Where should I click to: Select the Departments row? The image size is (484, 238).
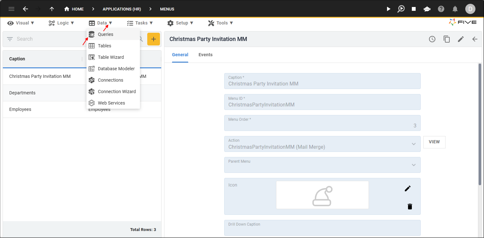(x=82, y=93)
